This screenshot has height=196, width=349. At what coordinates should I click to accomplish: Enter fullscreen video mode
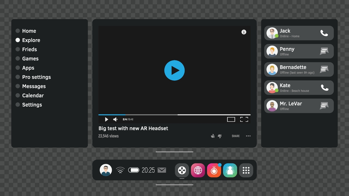pyautogui.click(x=244, y=119)
